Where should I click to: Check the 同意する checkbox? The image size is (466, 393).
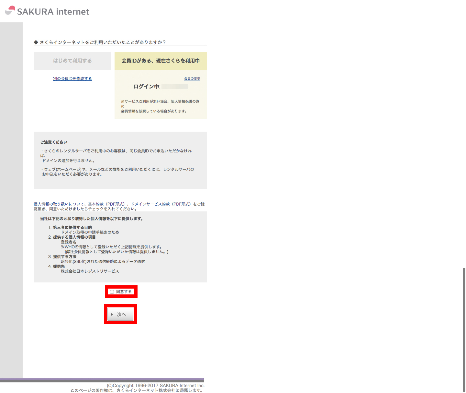point(112,292)
